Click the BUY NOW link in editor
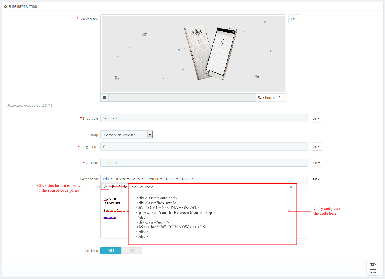385x279 pixels. (x=110, y=218)
